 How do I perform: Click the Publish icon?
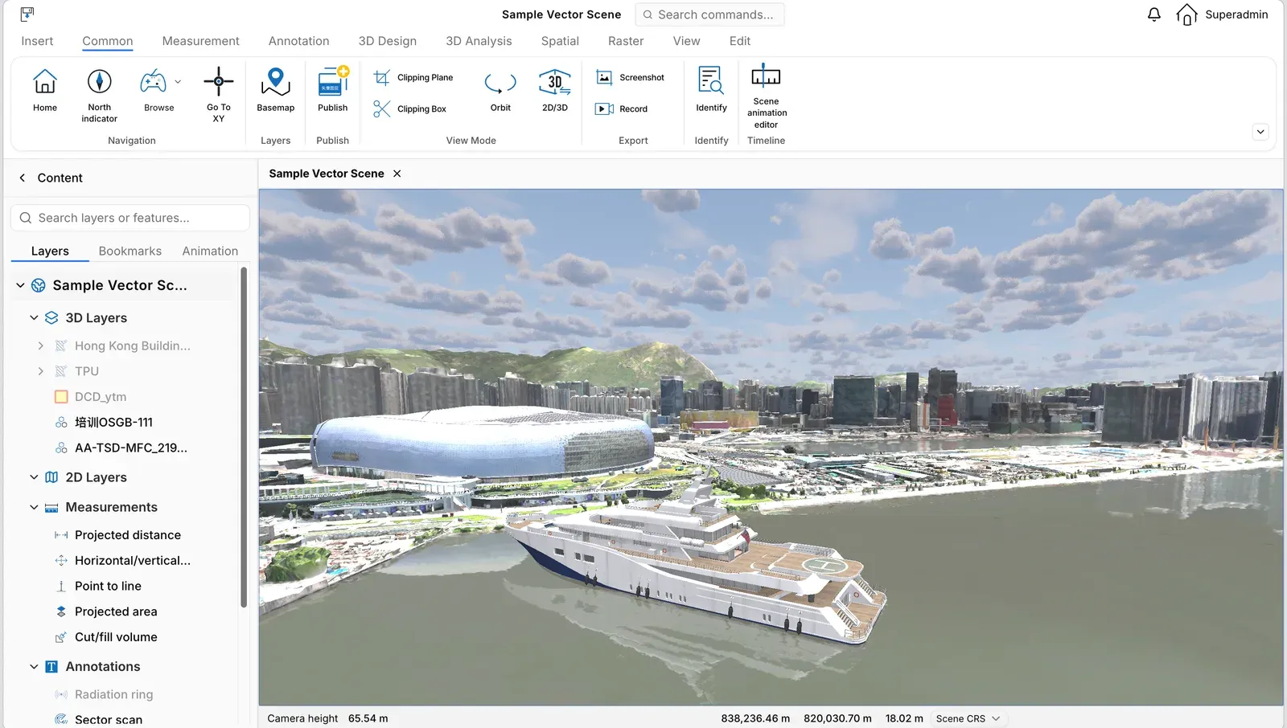[332, 82]
